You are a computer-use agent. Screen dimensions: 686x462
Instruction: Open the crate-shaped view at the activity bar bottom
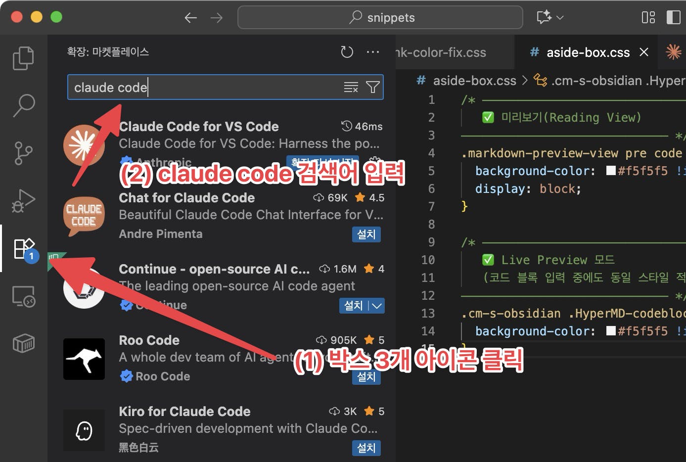tap(23, 343)
